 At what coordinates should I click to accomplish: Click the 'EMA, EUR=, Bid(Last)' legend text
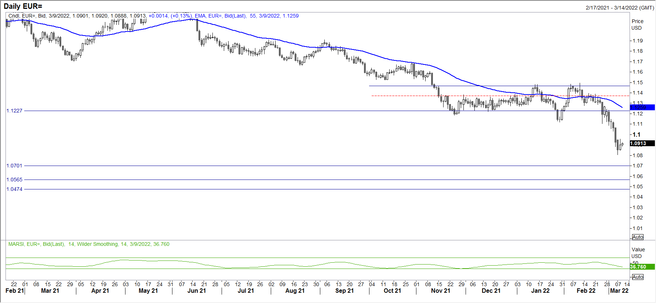(220, 16)
